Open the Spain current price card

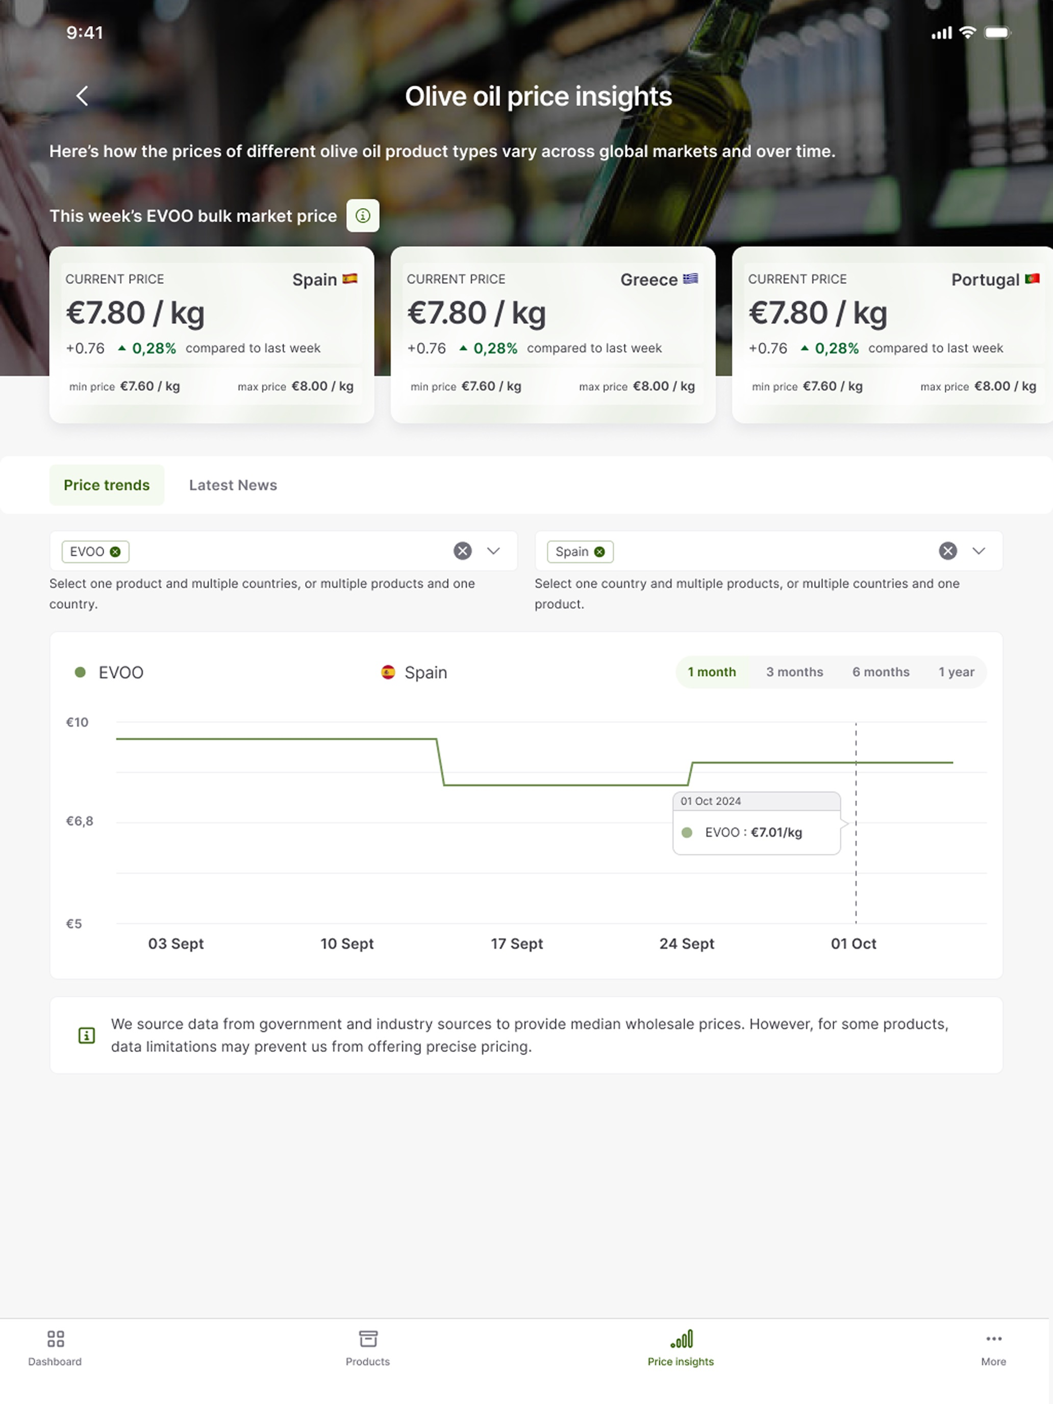[x=211, y=335]
